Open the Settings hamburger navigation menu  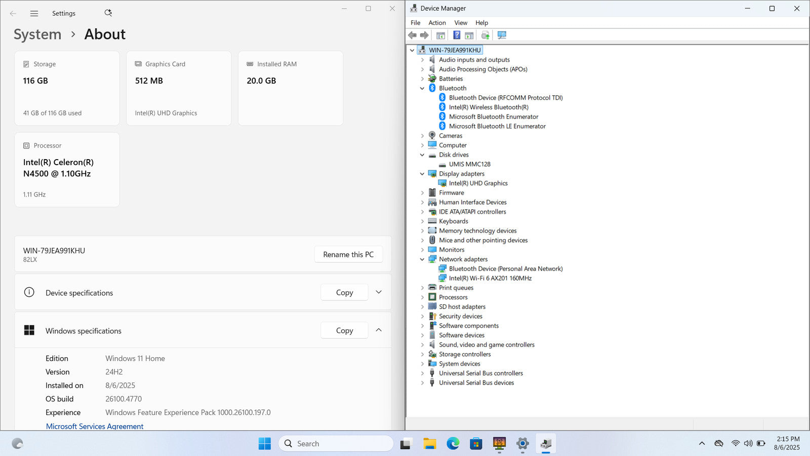click(34, 14)
